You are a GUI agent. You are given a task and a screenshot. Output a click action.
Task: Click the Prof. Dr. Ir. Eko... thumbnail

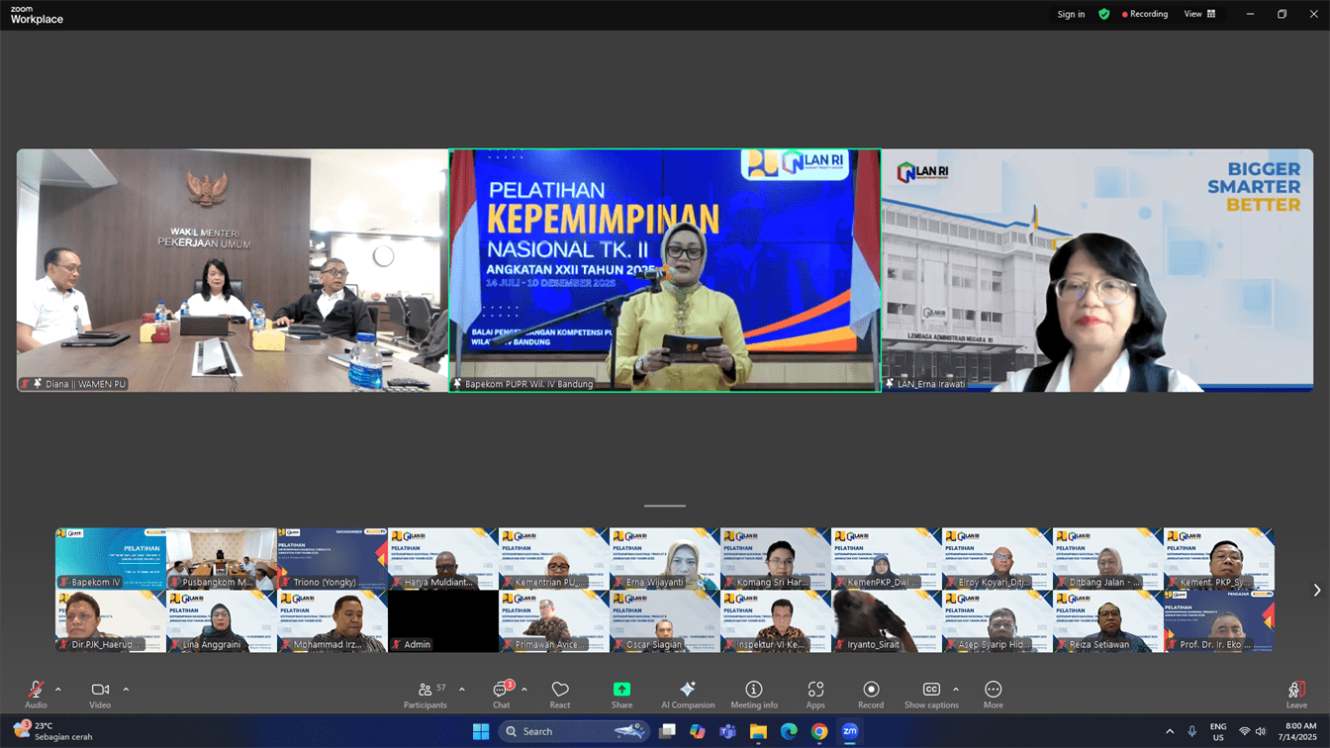[x=1219, y=621]
